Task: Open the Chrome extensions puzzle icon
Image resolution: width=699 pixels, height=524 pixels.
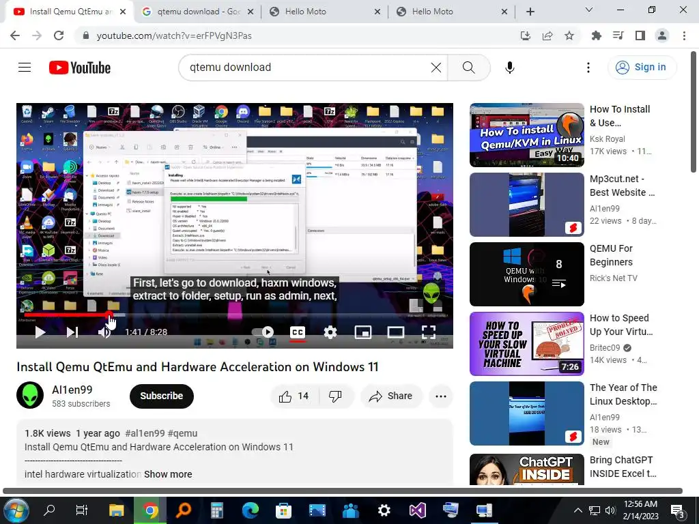Action: pyautogui.click(x=596, y=35)
